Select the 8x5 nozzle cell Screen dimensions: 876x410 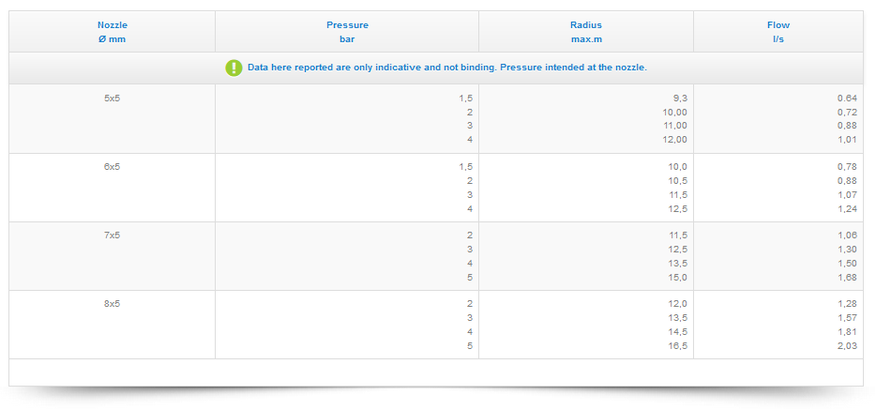coord(112,304)
